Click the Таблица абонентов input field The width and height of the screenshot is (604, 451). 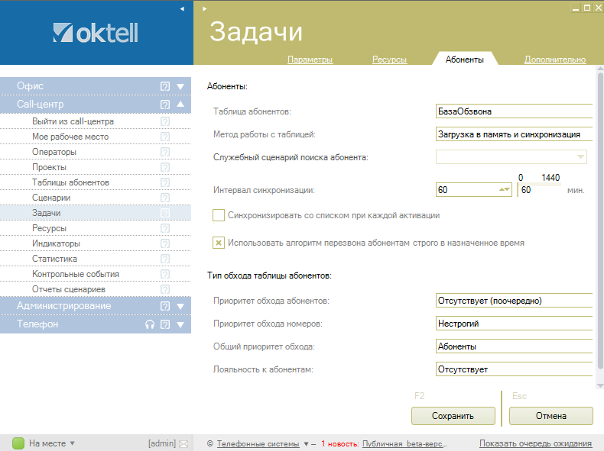click(x=513, y=111)
